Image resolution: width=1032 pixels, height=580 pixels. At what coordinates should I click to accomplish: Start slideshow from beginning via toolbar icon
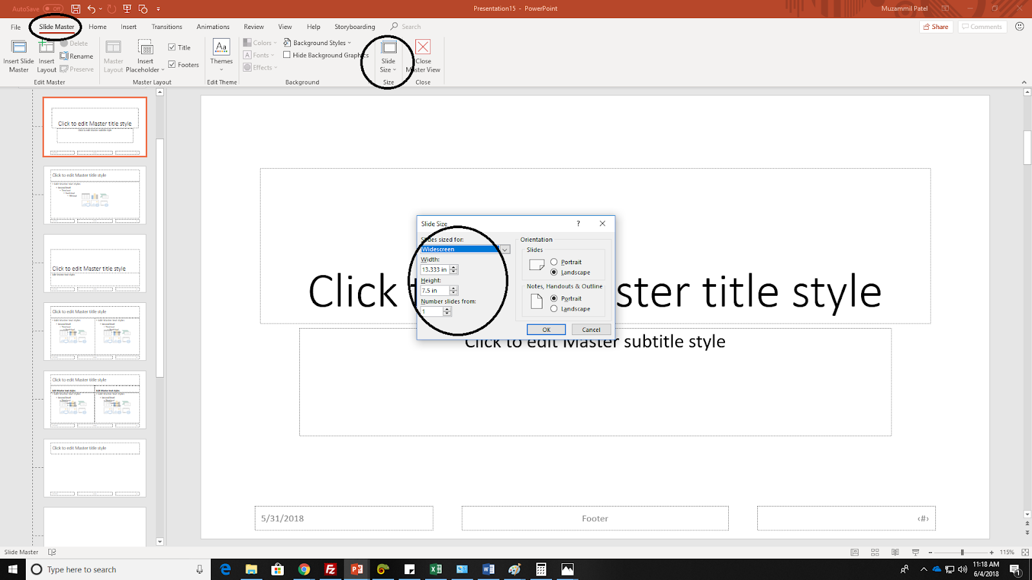click(126, 9)
